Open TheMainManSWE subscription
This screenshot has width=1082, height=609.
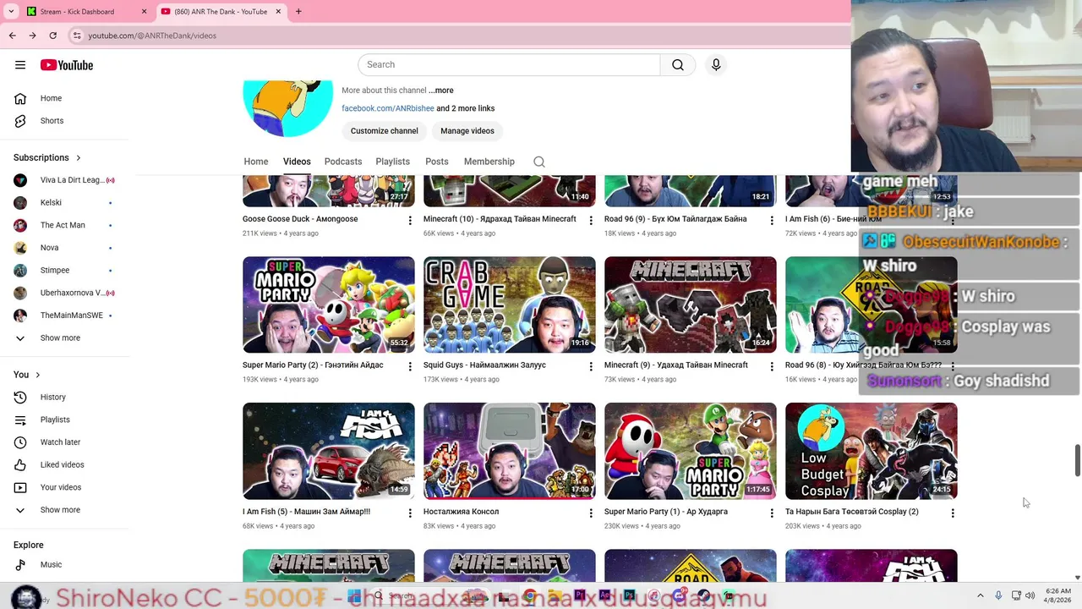(66, 315)
